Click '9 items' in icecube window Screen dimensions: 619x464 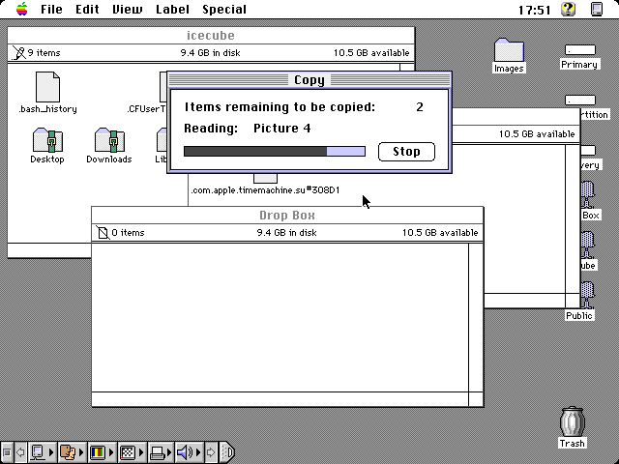[44, 53]
